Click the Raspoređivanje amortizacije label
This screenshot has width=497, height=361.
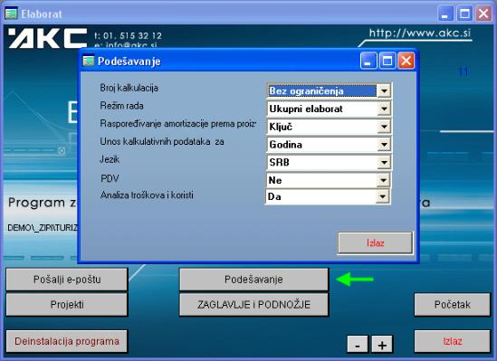177,123
